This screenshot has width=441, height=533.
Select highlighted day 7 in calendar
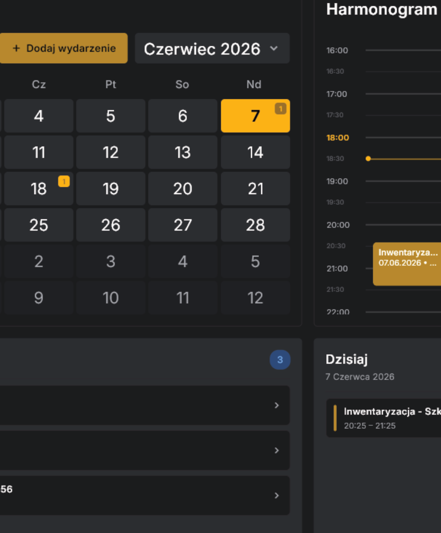tap(255, 116)
